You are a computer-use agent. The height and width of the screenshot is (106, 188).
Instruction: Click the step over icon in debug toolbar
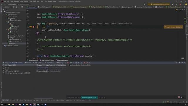click(x=76, y=63)
